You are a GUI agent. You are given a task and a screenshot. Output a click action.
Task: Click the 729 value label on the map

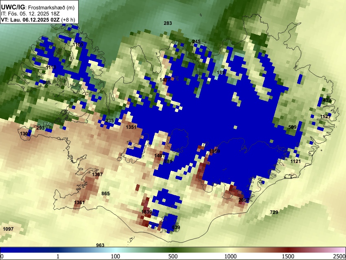(274, 212)
